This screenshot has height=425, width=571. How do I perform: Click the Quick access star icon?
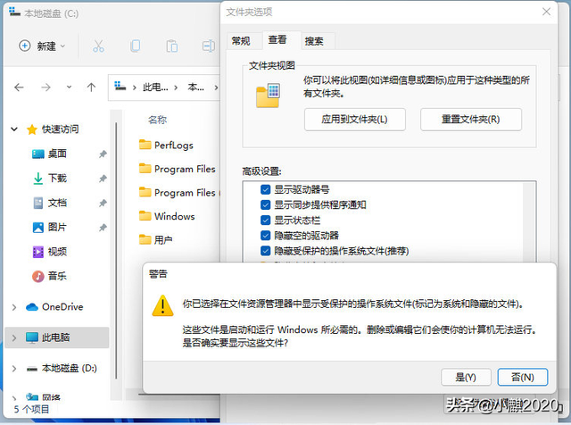click(x=32, y=129)
